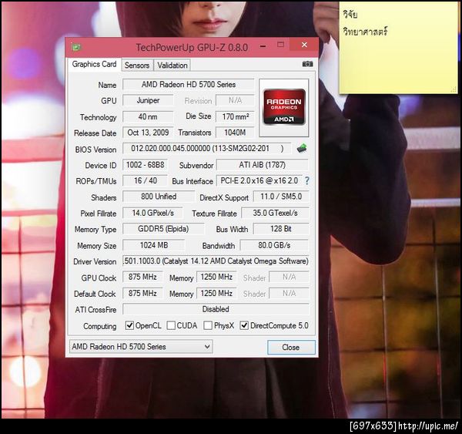
Task: Click the Memory Type field GDDR5 (Elpida)
Action: coord(163,229)
